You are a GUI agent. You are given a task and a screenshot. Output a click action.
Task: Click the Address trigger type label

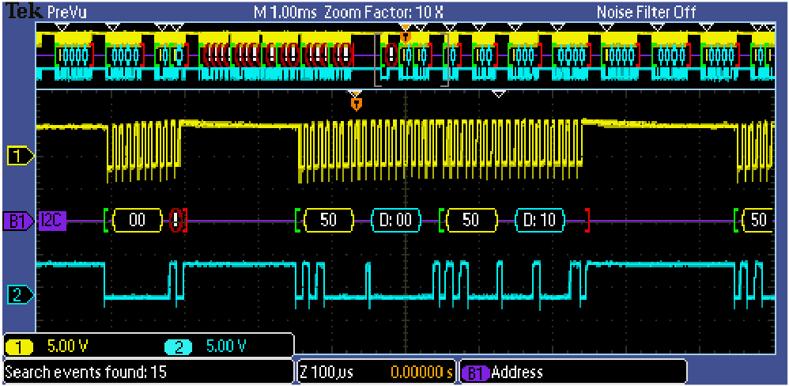coord(517,373)
